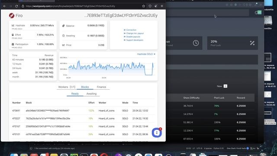Go back using the browser back arrow

5,6
